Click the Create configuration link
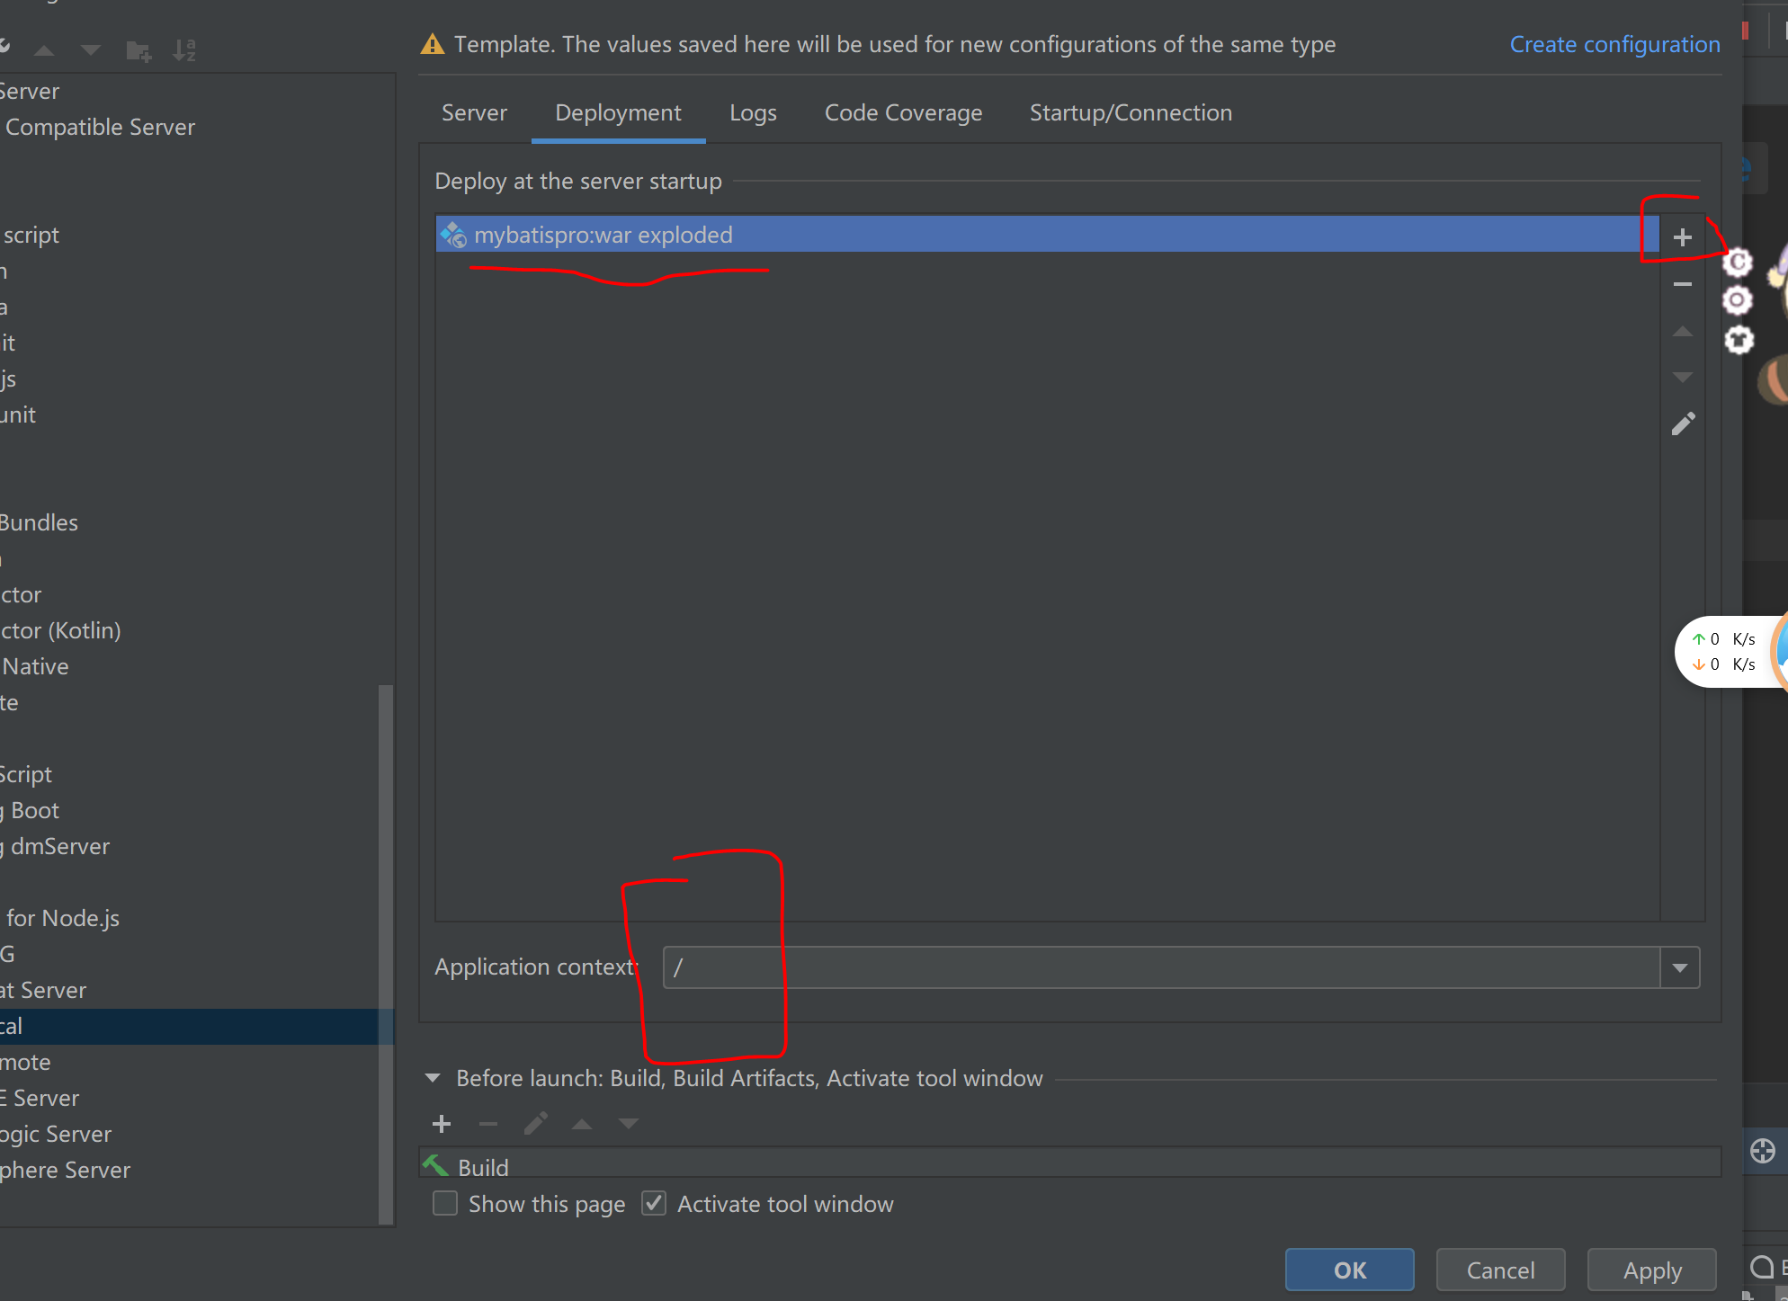The image size is (1788, 1301). click(x=1614, y=44)
